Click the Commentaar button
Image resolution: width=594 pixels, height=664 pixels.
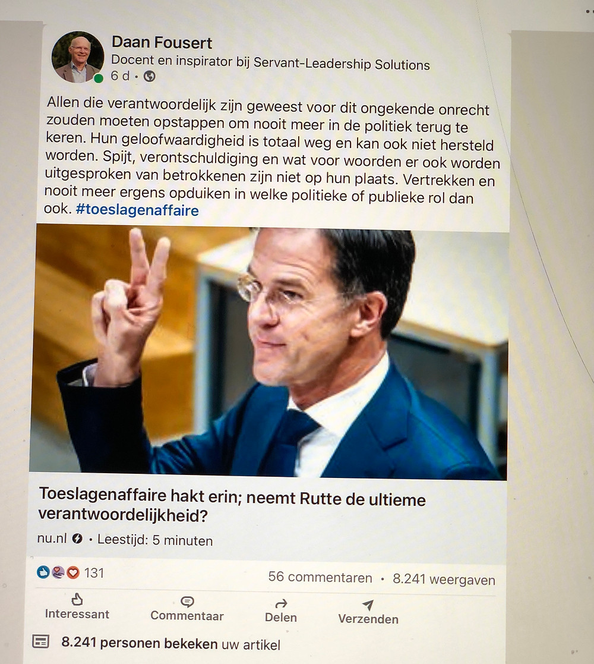tap(187, 609)
